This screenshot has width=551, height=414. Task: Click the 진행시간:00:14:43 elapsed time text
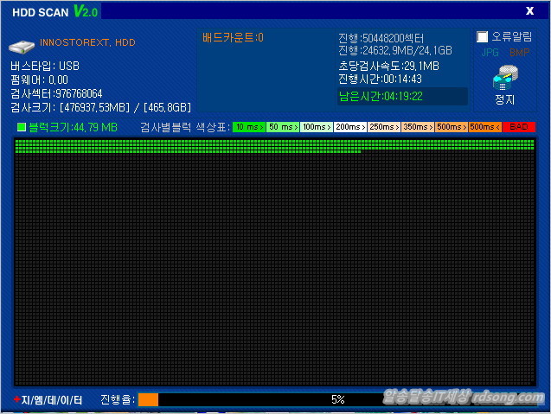coord(380,79)
